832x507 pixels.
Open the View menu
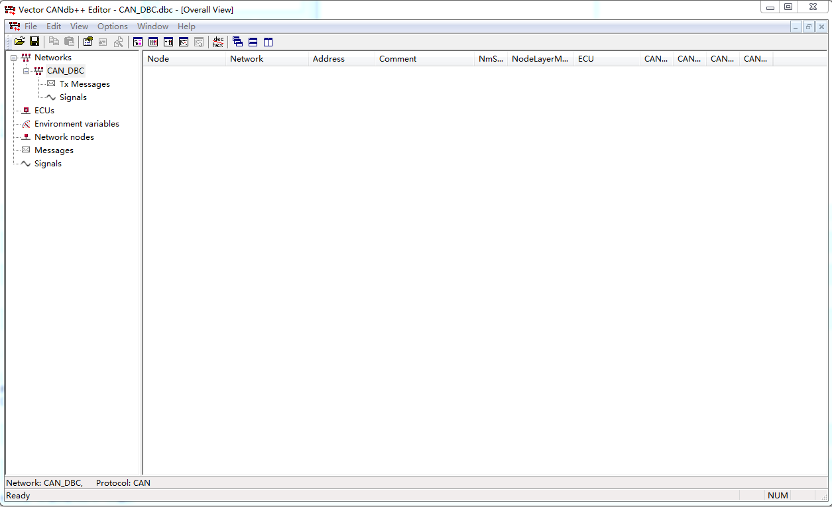(x=79, y=27)
